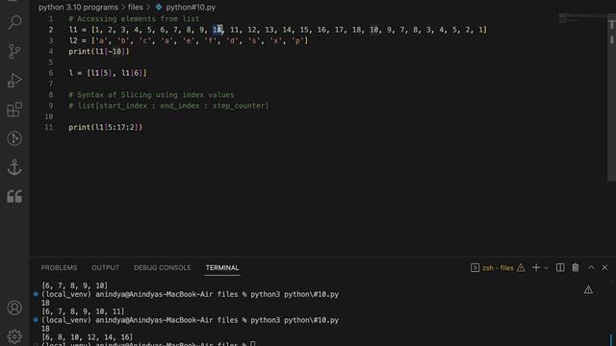Click line number 6 in the gutter
This screenshot has width=616, height=346.
click(x=51, y=73)
